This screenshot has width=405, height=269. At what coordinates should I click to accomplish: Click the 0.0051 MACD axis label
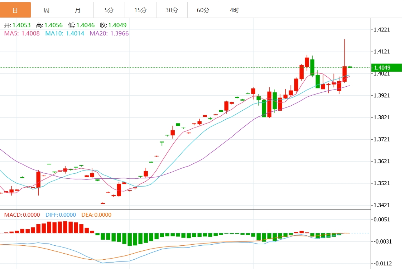[x=382, y=220]
